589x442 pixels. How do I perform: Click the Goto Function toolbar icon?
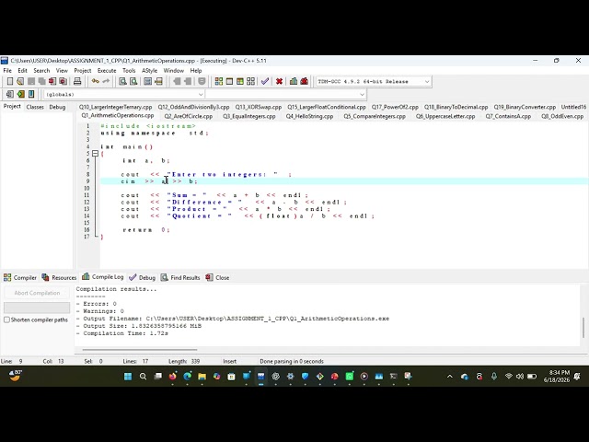pos(148,81)
